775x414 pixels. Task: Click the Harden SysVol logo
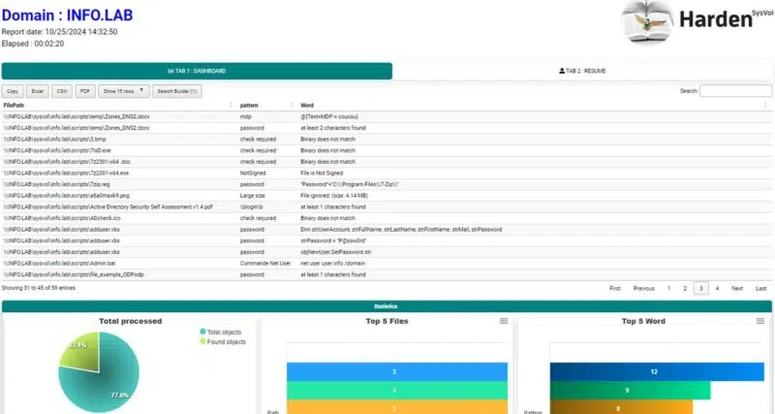tap(696, 22)
